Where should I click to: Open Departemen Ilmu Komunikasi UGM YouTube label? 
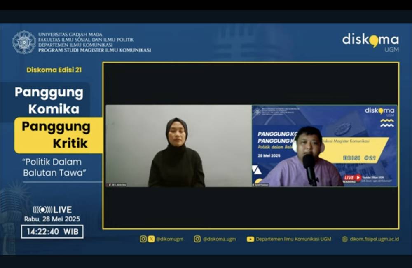tap(293, 239)
